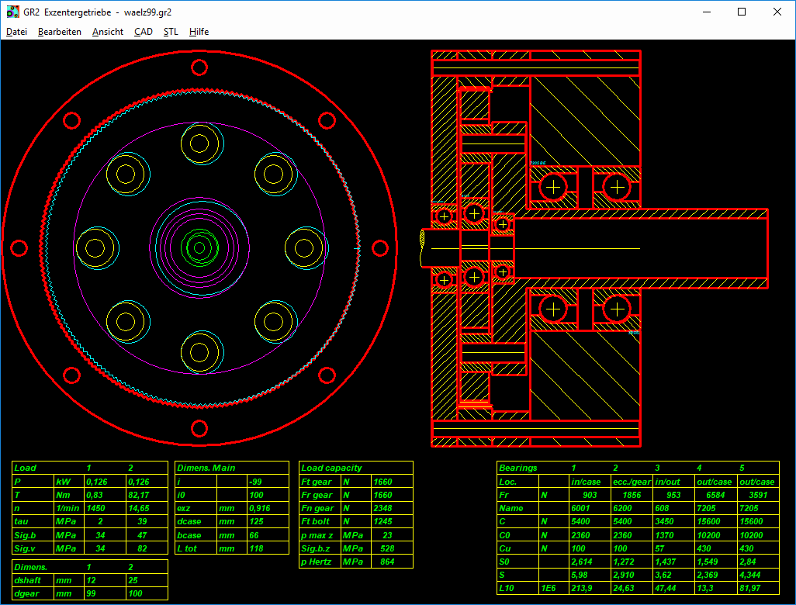Open the CAD menu
796x605 pixels.
tap(144, 32)
